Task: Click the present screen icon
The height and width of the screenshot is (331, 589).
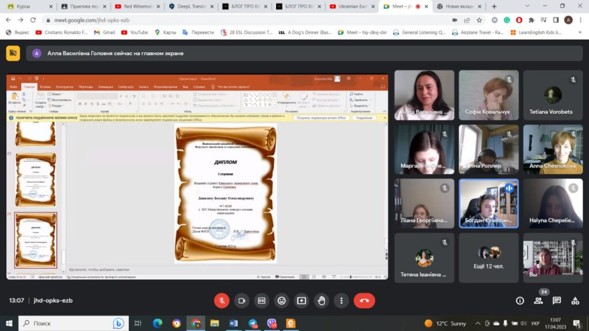Action: click(x=301, y=301)
